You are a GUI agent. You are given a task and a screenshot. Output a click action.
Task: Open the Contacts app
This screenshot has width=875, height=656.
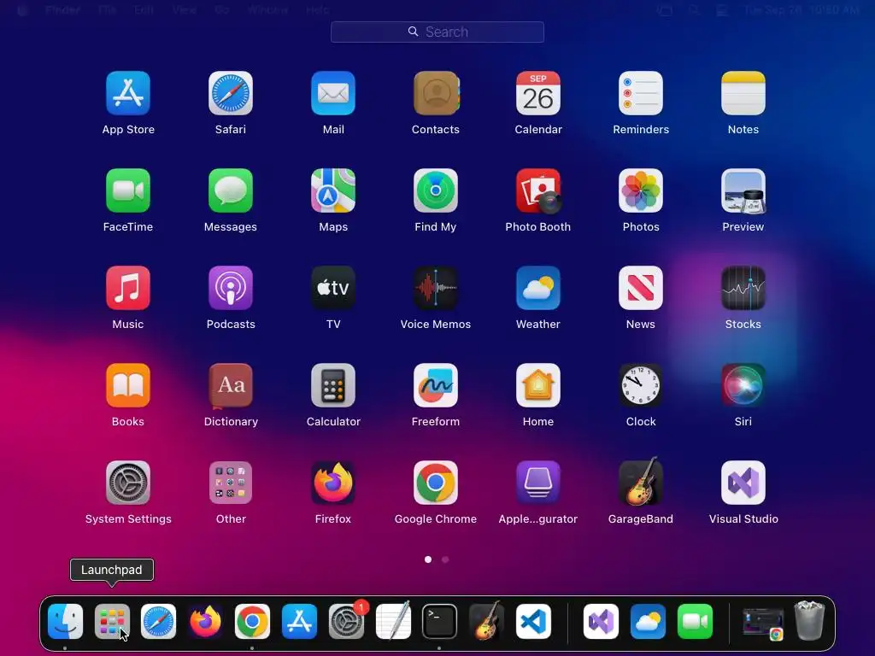(436, 93)
